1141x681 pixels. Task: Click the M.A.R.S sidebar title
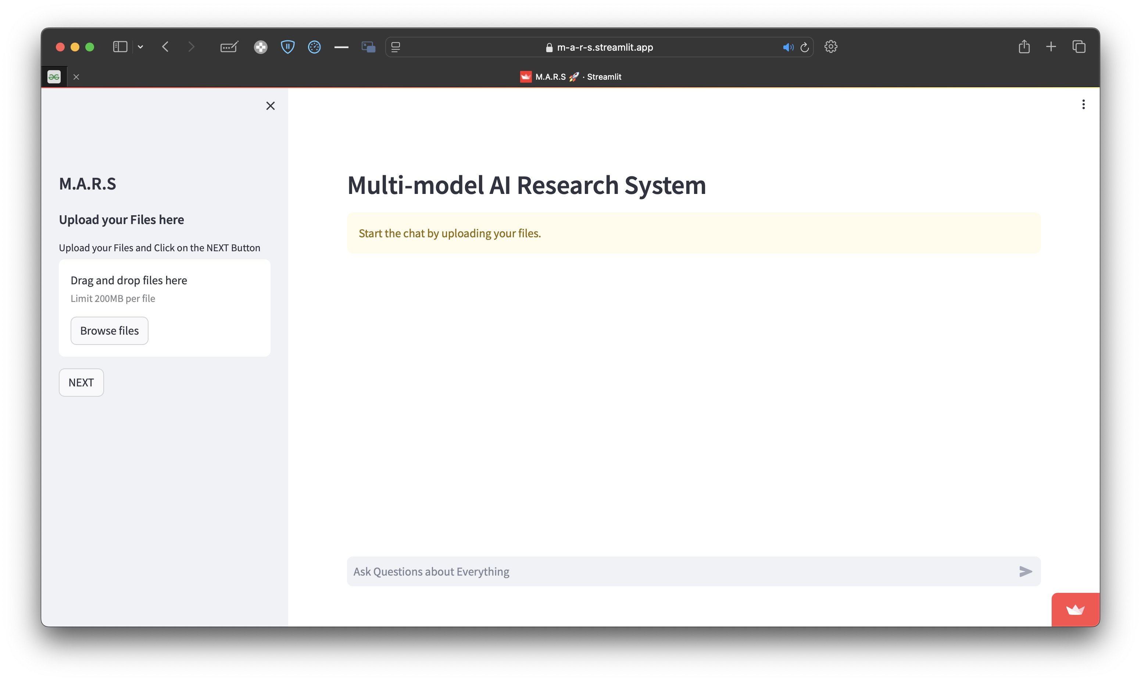[88, 184]
